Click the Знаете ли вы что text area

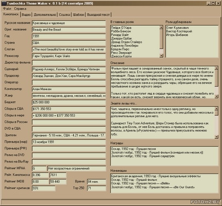[163, 123]
